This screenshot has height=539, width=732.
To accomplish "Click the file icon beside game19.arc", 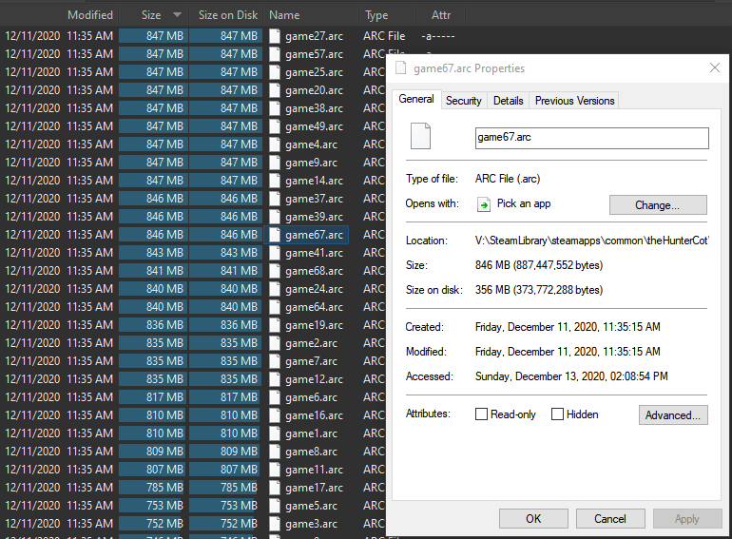I will [x=275, y=325].
